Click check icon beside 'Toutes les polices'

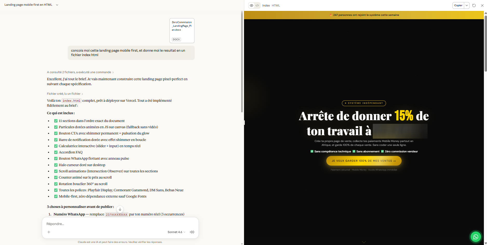coord(56,190)
